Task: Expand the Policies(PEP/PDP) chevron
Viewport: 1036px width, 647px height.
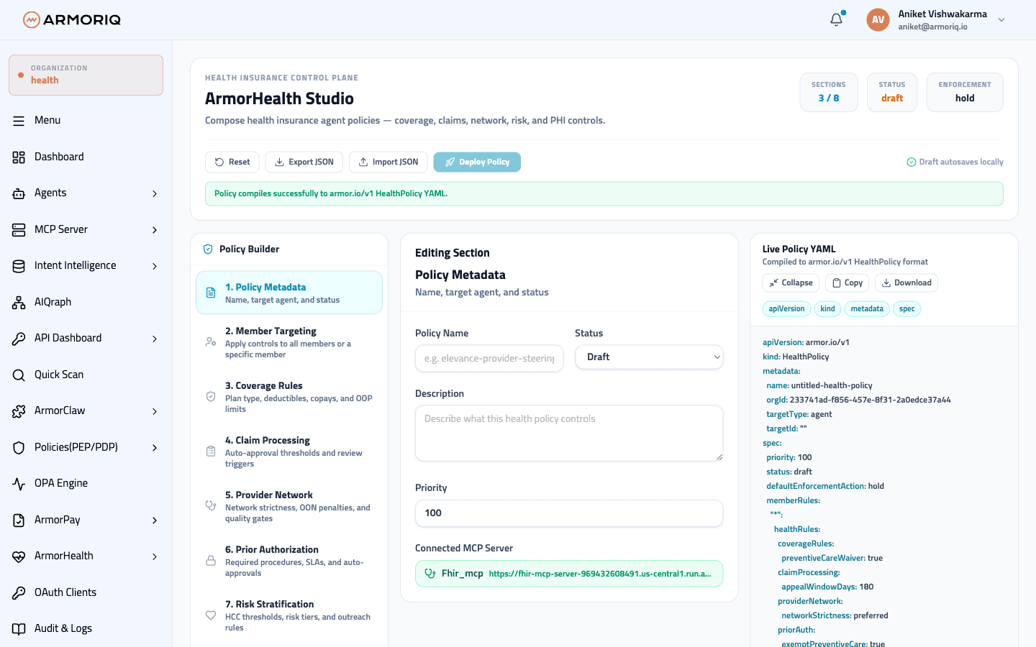Action: click(155, 447)
